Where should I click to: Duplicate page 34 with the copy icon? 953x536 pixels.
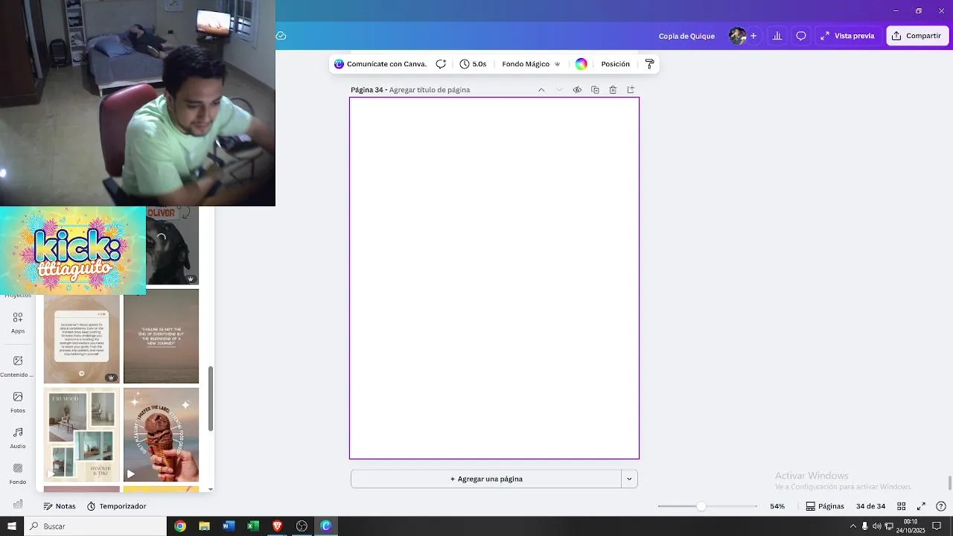point(595,90)
